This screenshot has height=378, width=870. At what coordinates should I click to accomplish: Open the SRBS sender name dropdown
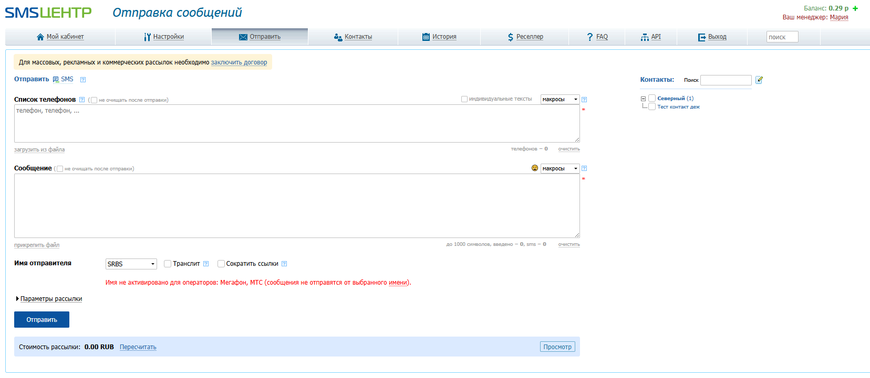point(131,264)
